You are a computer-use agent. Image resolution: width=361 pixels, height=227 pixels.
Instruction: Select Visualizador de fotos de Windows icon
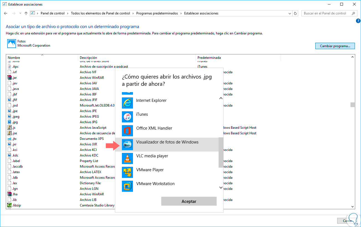click(127, 145)
